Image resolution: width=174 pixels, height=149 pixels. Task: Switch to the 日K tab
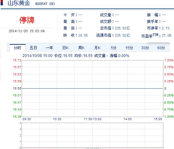65,48
